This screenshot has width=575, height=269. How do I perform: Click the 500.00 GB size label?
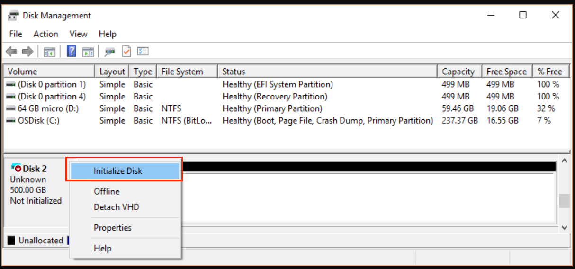click(28, 190)
